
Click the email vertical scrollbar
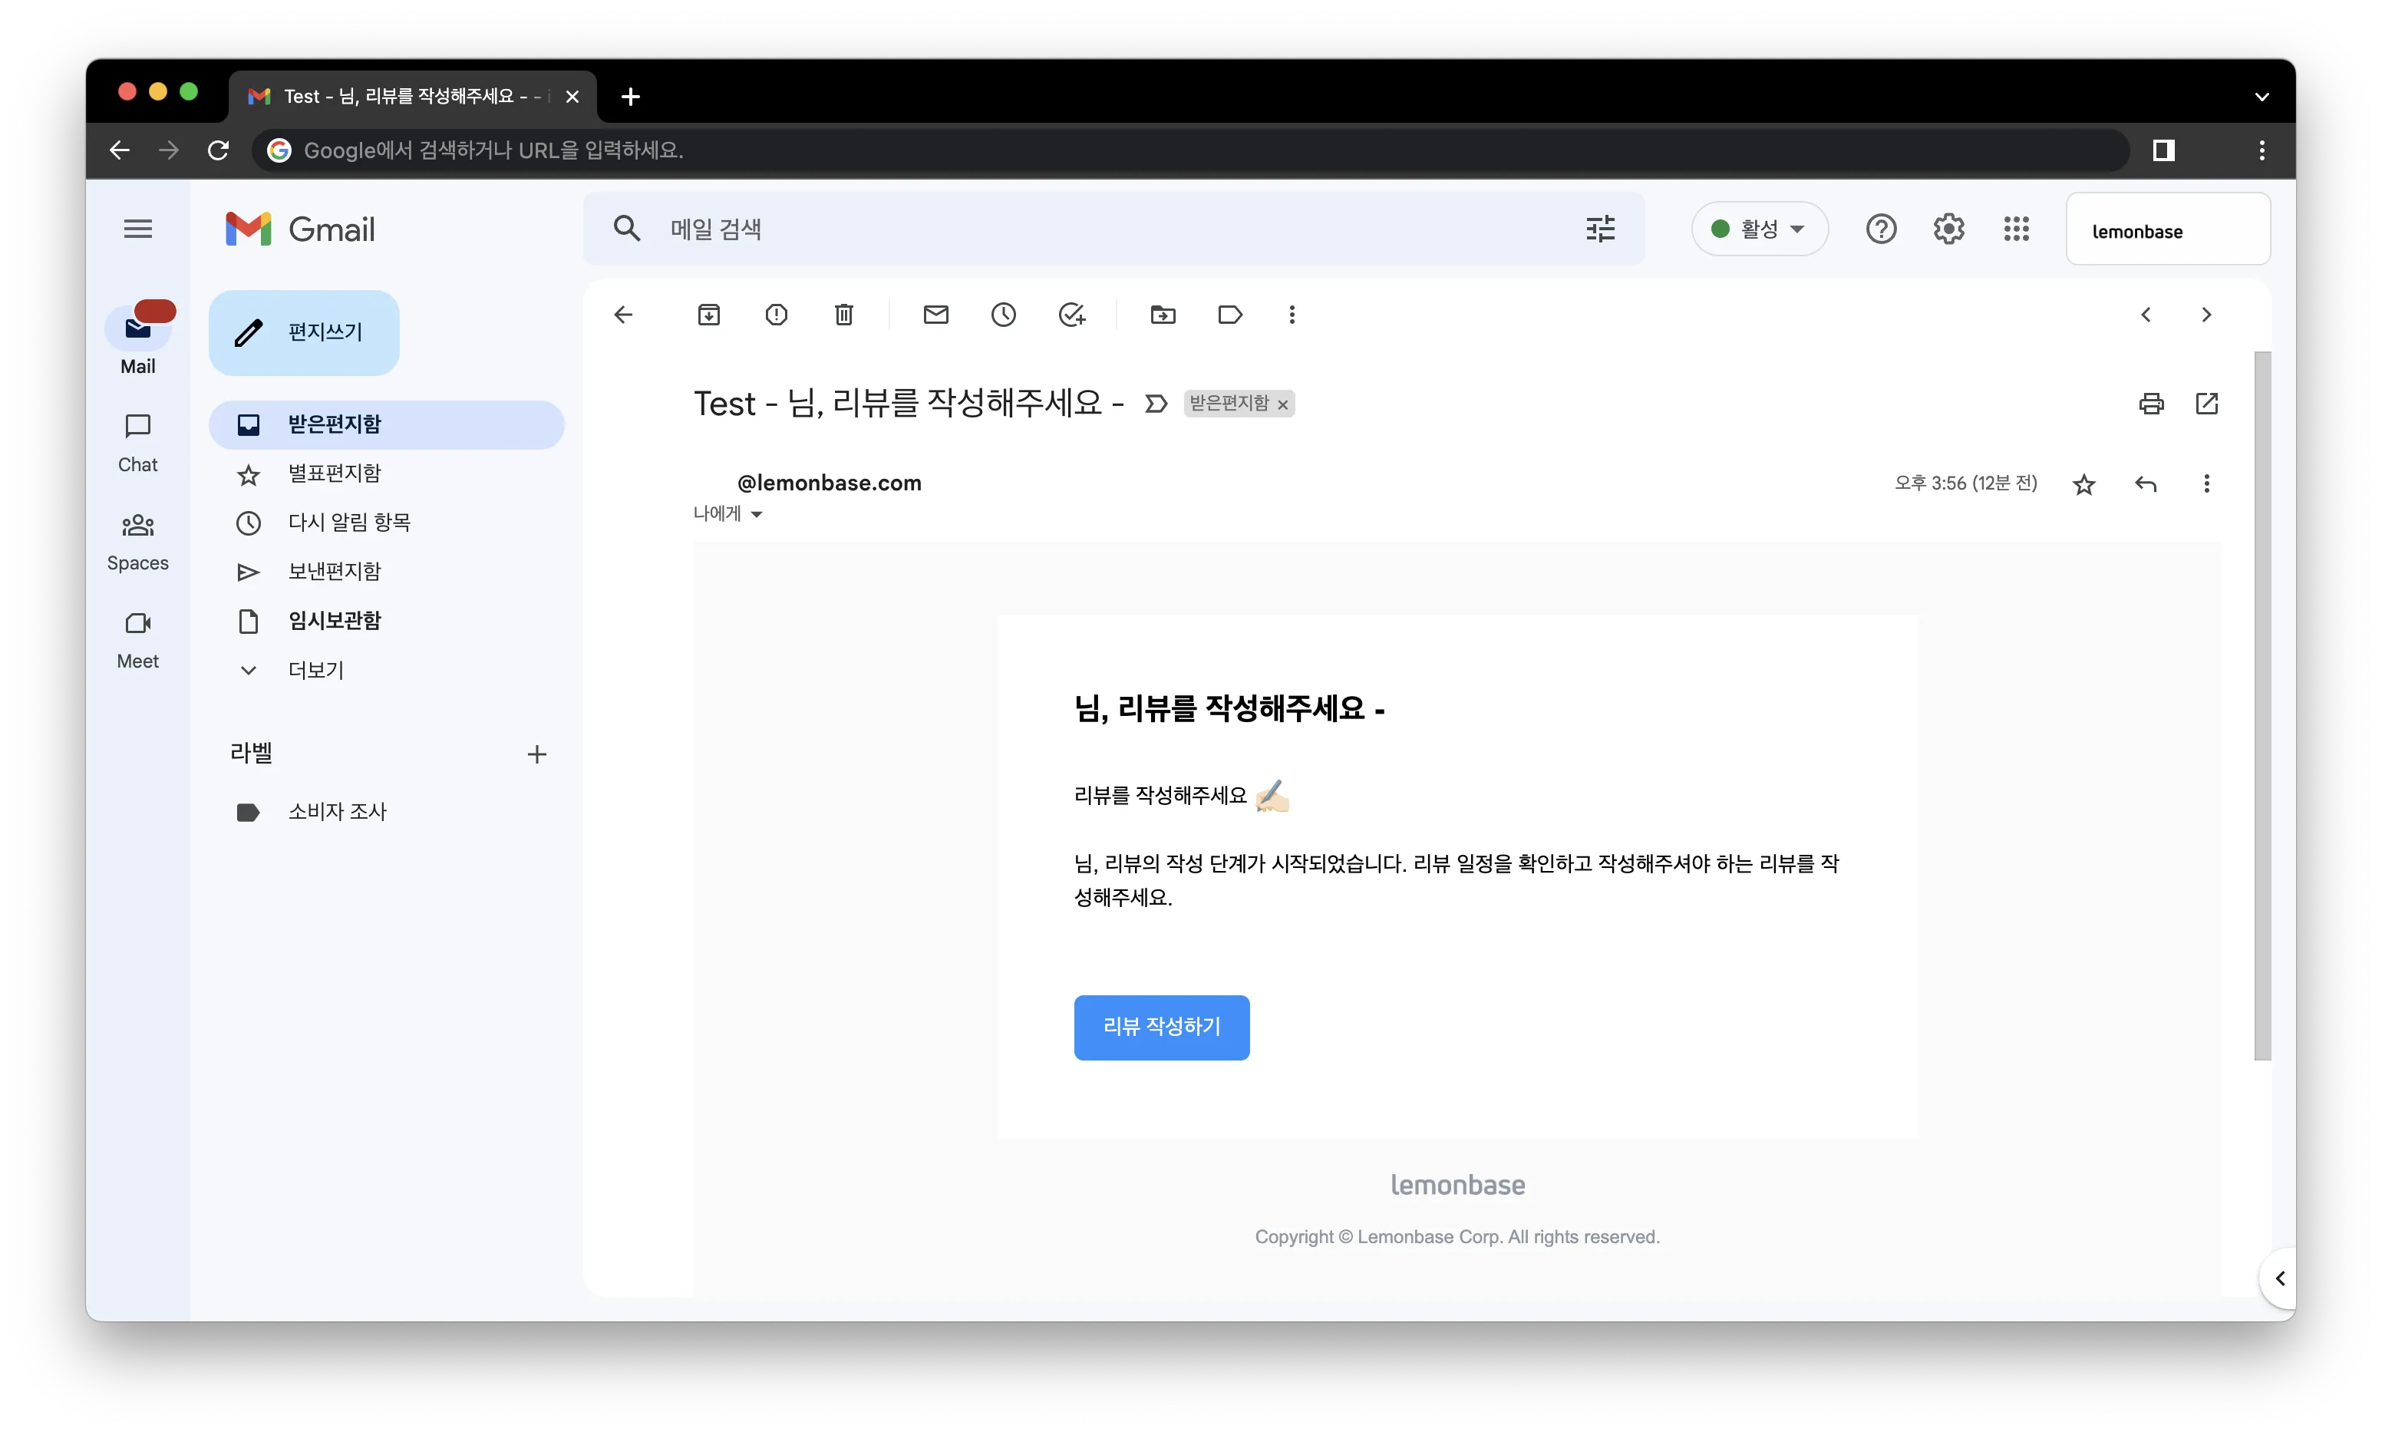(x=2262, y=706)
